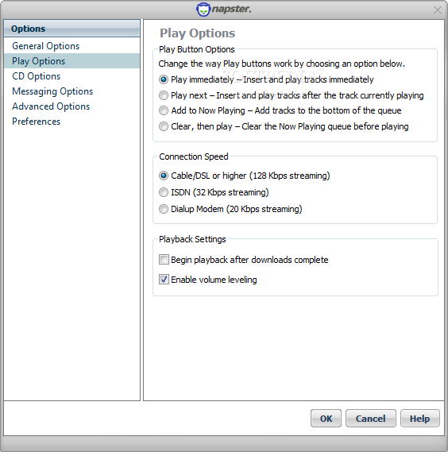Choose ISDN 32 Kbps streaming option

pos(164,192)
